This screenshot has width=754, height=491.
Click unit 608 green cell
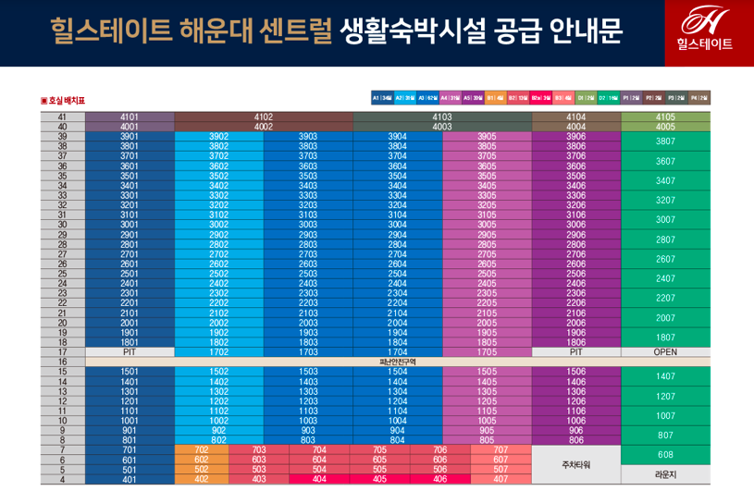pos(665,455)
